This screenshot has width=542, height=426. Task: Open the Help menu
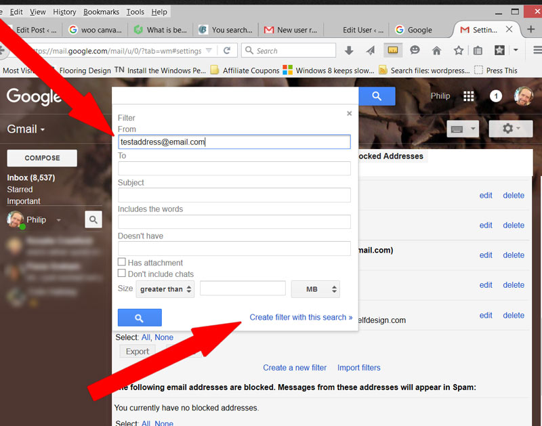[x=159, y=12]
